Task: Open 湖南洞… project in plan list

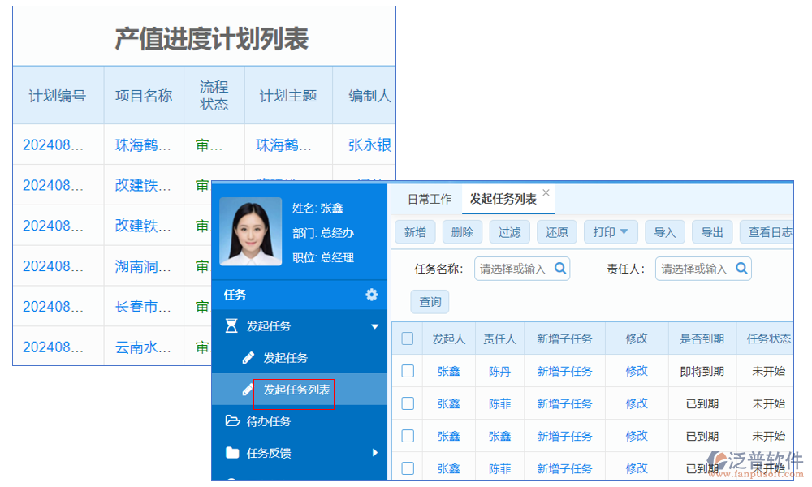Action: pyautogui.click(x=143, y=266)
